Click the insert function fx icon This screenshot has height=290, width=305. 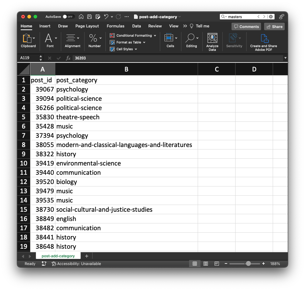[68, 58]
